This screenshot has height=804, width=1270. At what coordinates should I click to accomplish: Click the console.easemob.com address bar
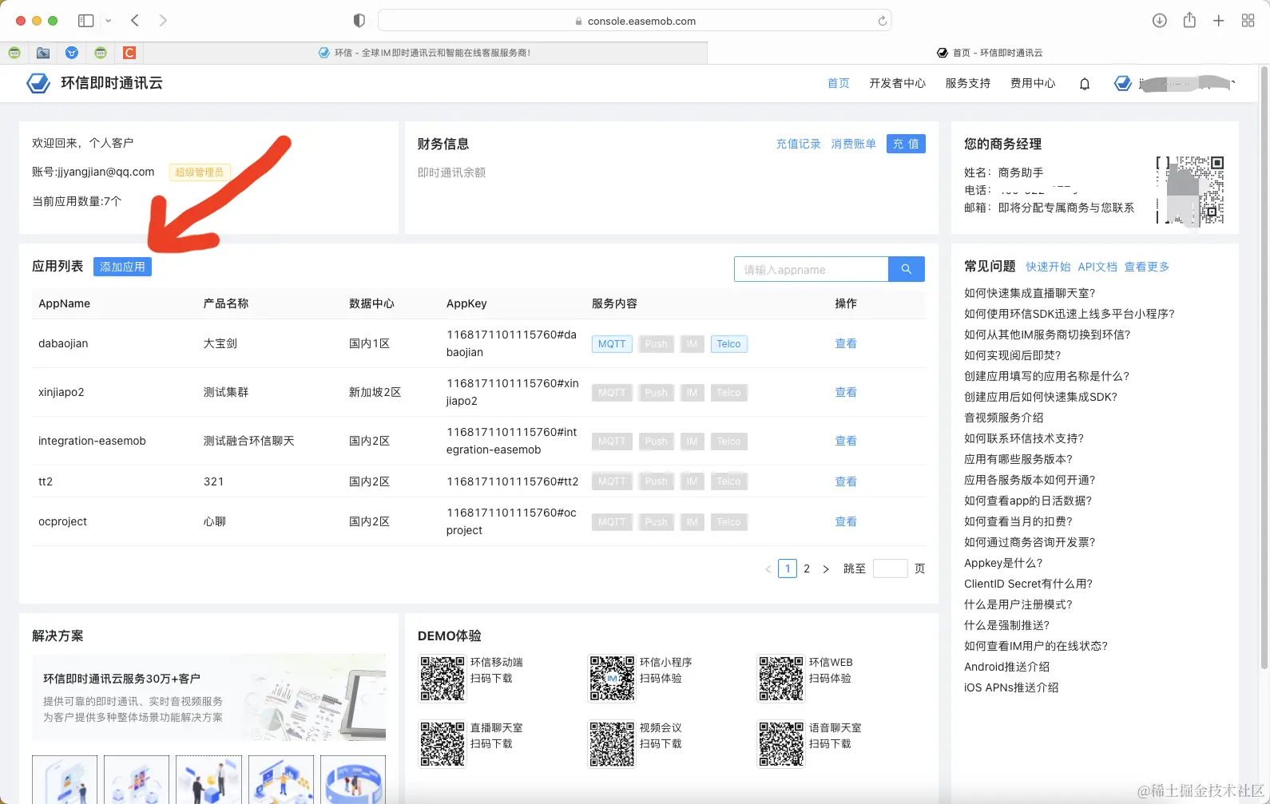pyautogui.click(x=634, y=21)
